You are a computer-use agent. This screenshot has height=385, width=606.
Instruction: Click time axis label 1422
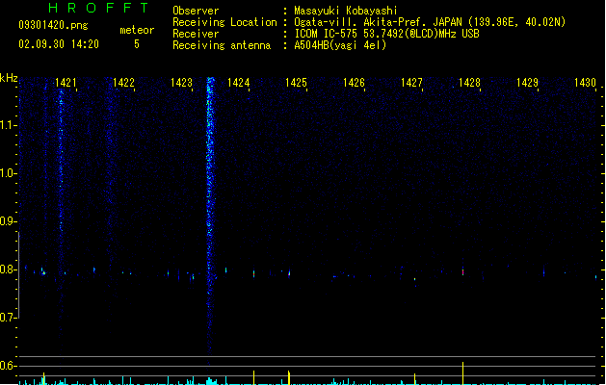click(123, 83)
